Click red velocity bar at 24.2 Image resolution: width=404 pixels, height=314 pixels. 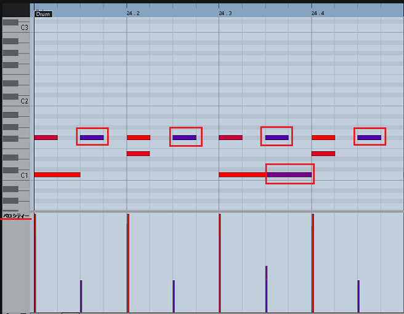coord(127,263)
